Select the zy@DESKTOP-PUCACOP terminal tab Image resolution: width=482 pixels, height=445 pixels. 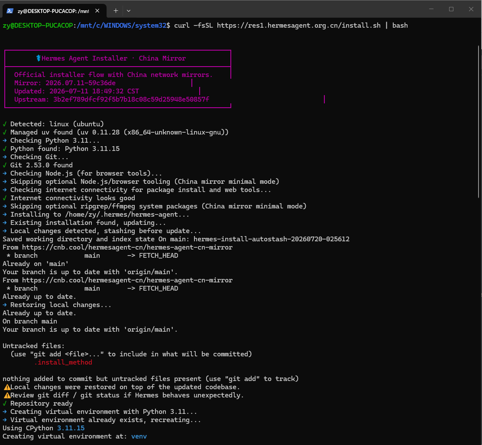[x=55, y=11]
